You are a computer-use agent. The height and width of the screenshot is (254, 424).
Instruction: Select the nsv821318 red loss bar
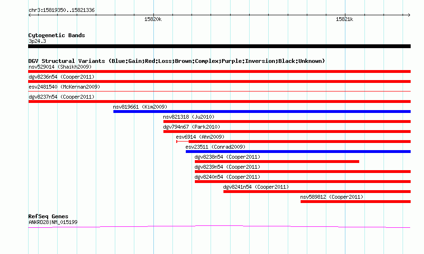287,122
